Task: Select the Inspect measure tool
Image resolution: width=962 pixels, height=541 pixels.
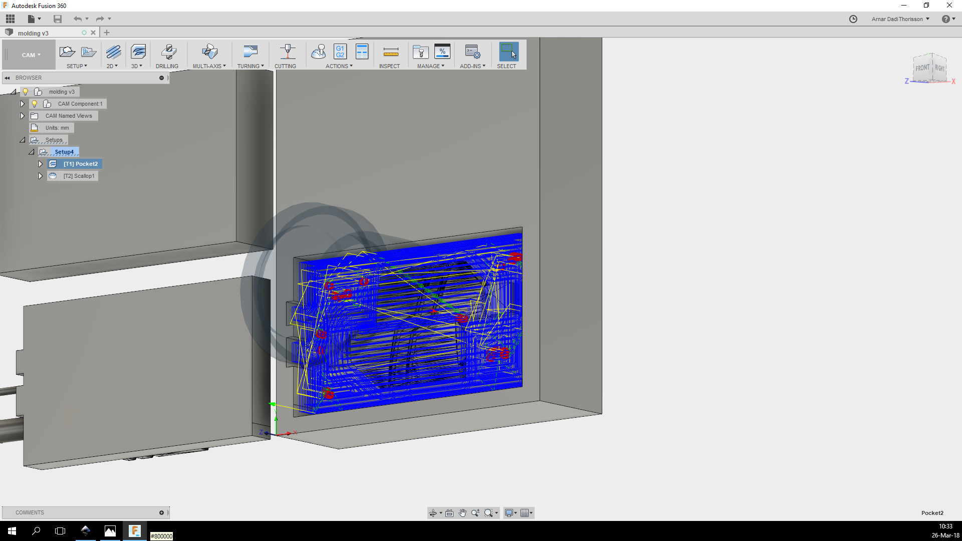Action: click(x=390, y=52)
